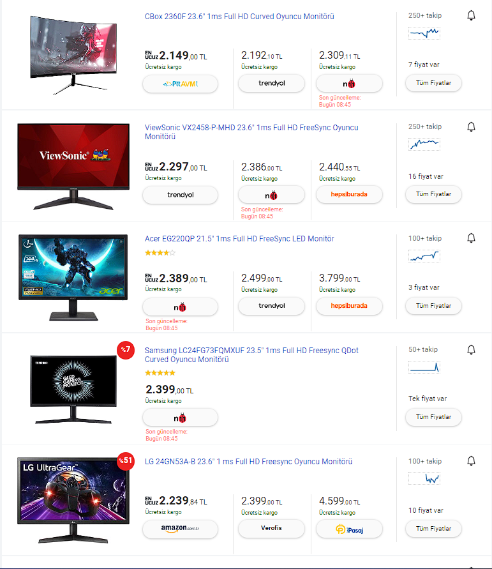
Task: Open the Acer EG220QP 21.5" monitor title link
Action: (239, 239)
